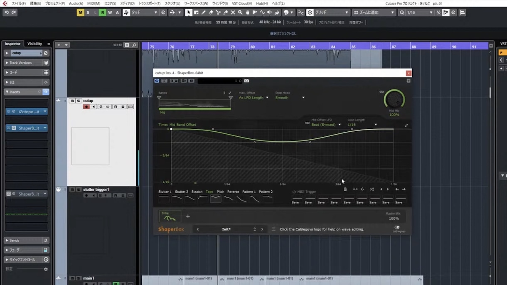Screen dimensions: 507x285
Task: Open the Max. Offset As LFO Length dropdown
Action: coord(253,98)
